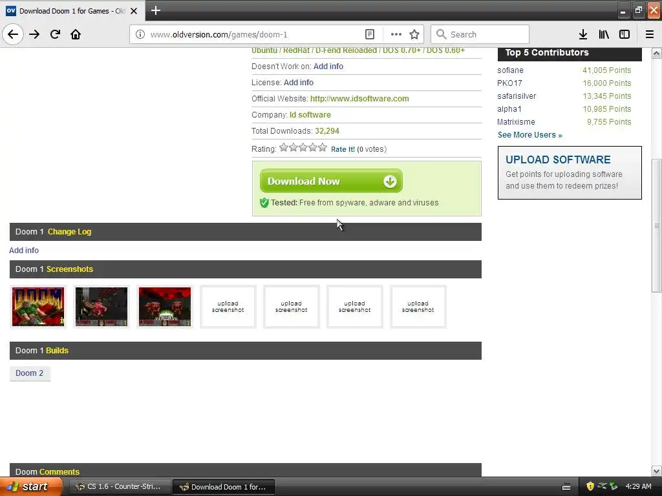Open the Doom 2 build link
Image resolution: width=662 pixels, height=496 pixels.
(x=30, y=373)
